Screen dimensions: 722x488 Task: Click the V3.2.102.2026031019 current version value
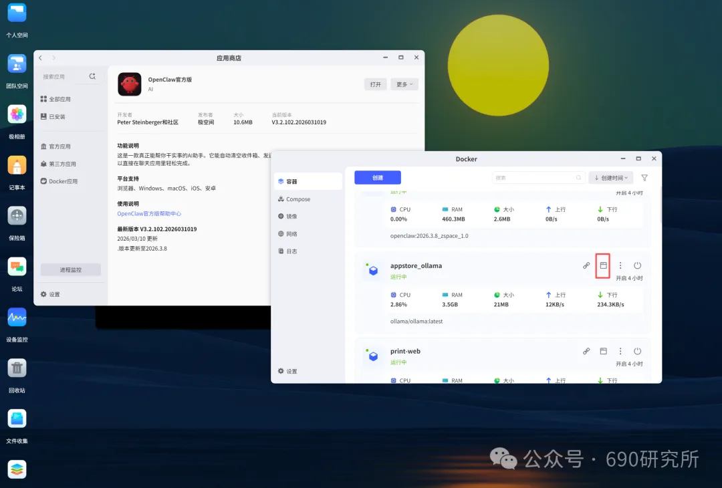(299, 122)
